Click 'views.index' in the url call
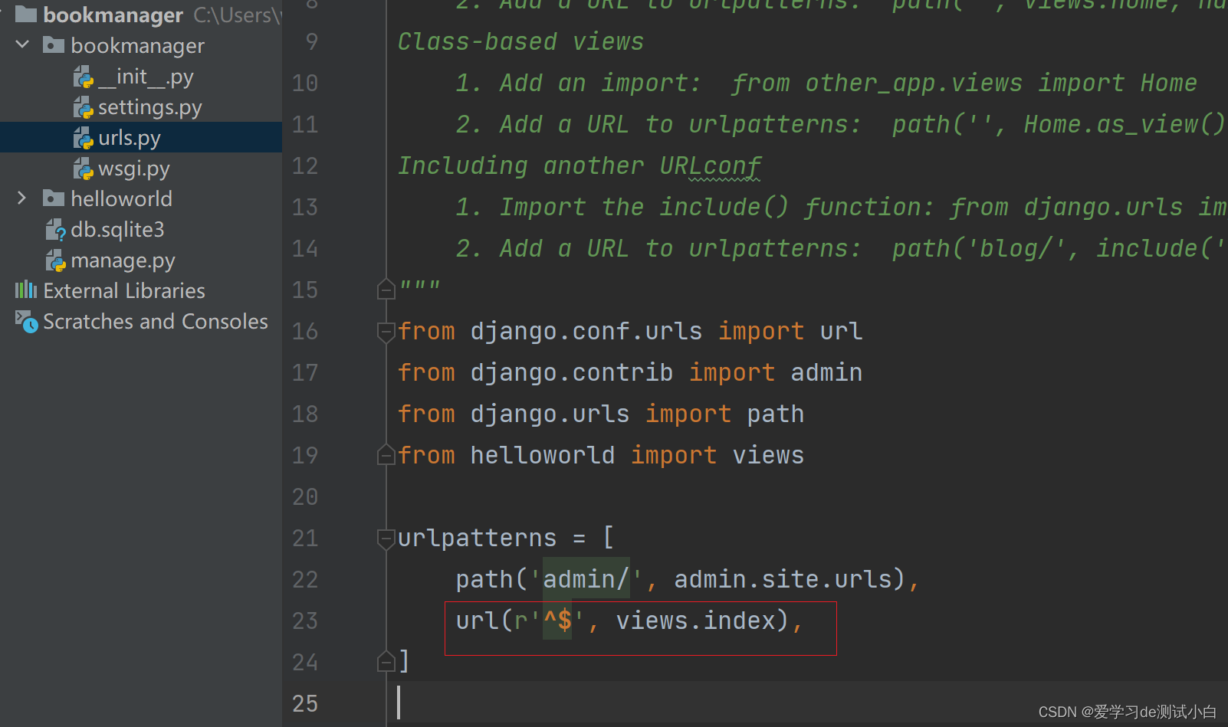 pyautogui.click(x=695, y=621)
